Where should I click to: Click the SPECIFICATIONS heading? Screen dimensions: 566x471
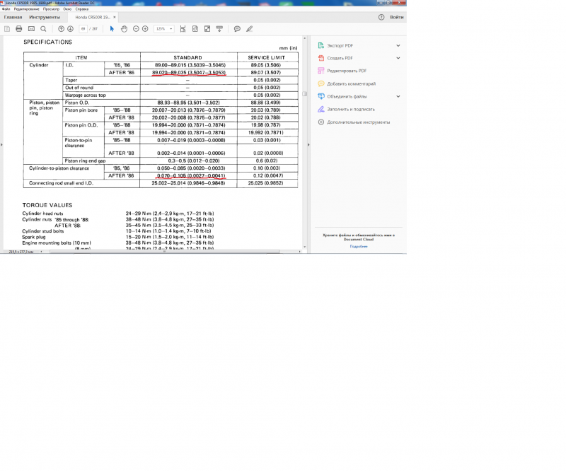click(47, 42)
